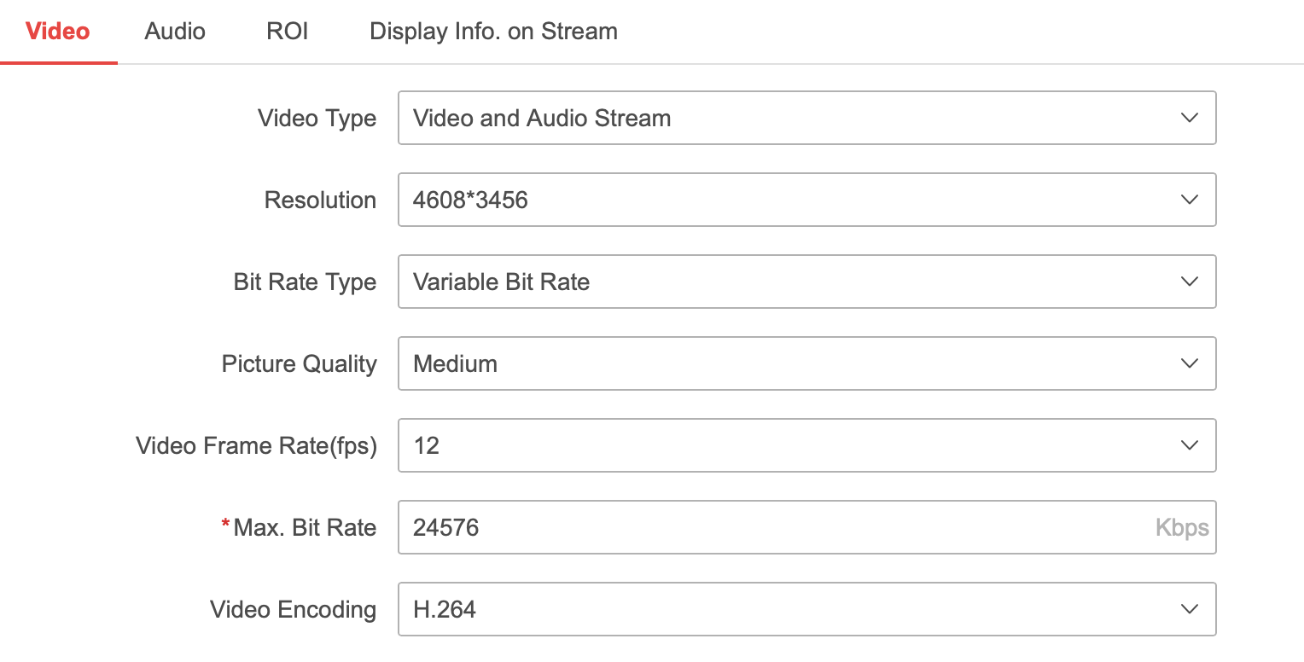Click the Video Frame Rate chevron
Image resolution: width=1304 pixels, height=662 pixels.
click(x=1190, y=445)
